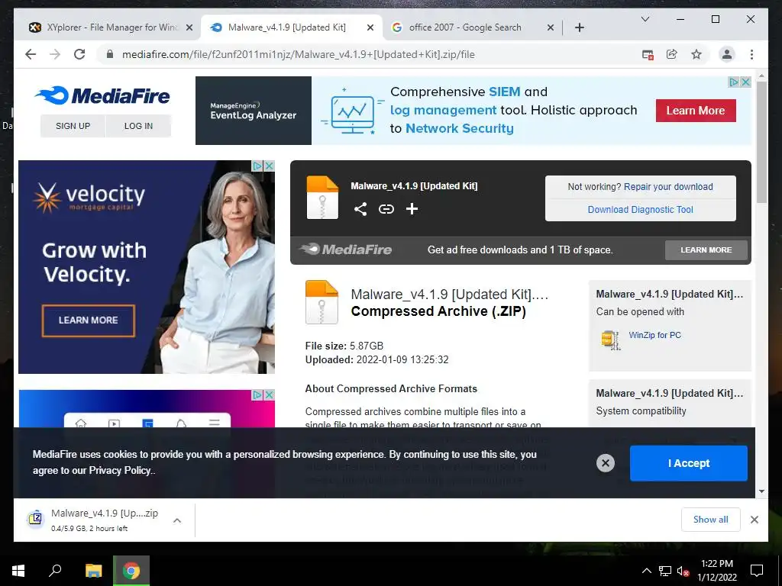Screen dimensions: 782x586
Task: Click the MediaFire logo
Action: click(103, 95)
